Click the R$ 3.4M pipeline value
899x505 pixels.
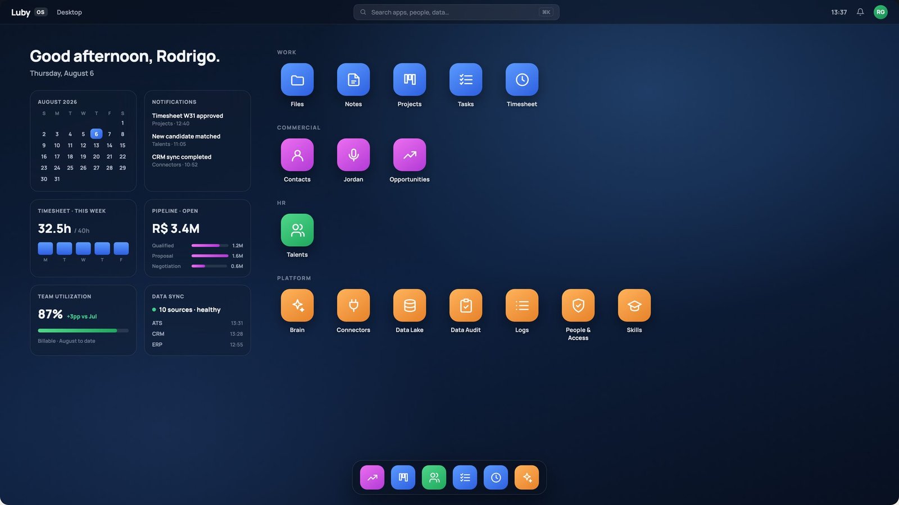click(176, 229)
